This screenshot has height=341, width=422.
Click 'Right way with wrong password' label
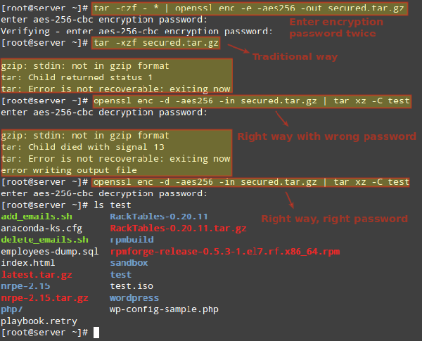(x=326, y=136)
